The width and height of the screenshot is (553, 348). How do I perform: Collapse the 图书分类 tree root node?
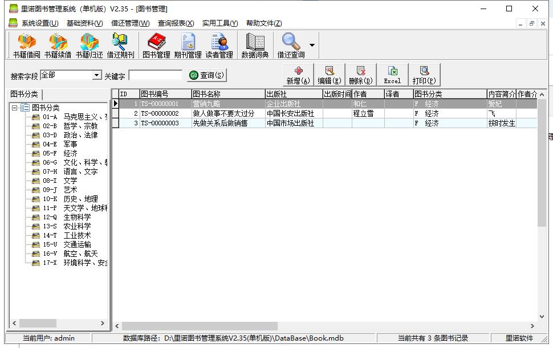(x=14, y=108)
